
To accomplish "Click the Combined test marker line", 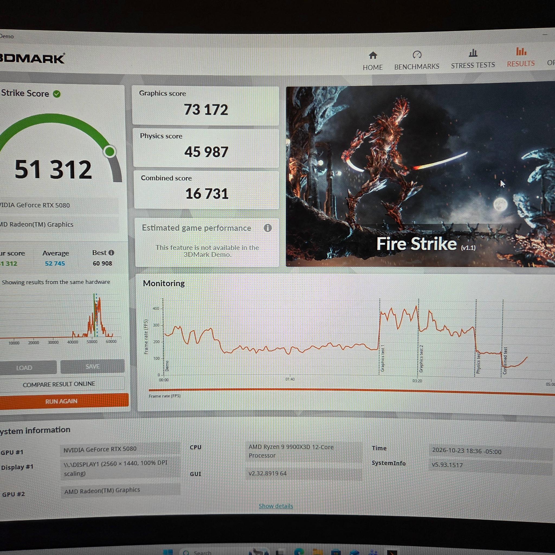I will 503,338.
